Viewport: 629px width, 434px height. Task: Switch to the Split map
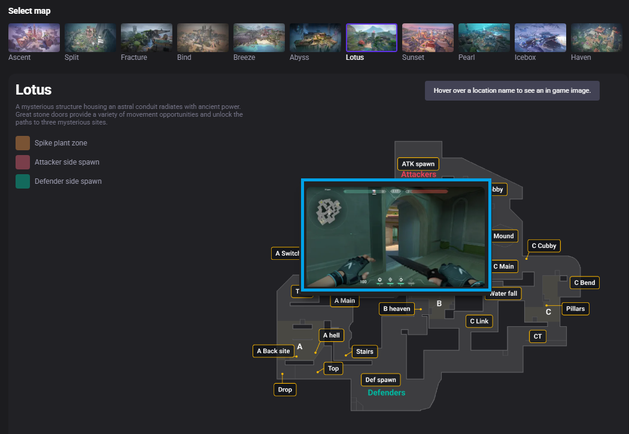90,37
